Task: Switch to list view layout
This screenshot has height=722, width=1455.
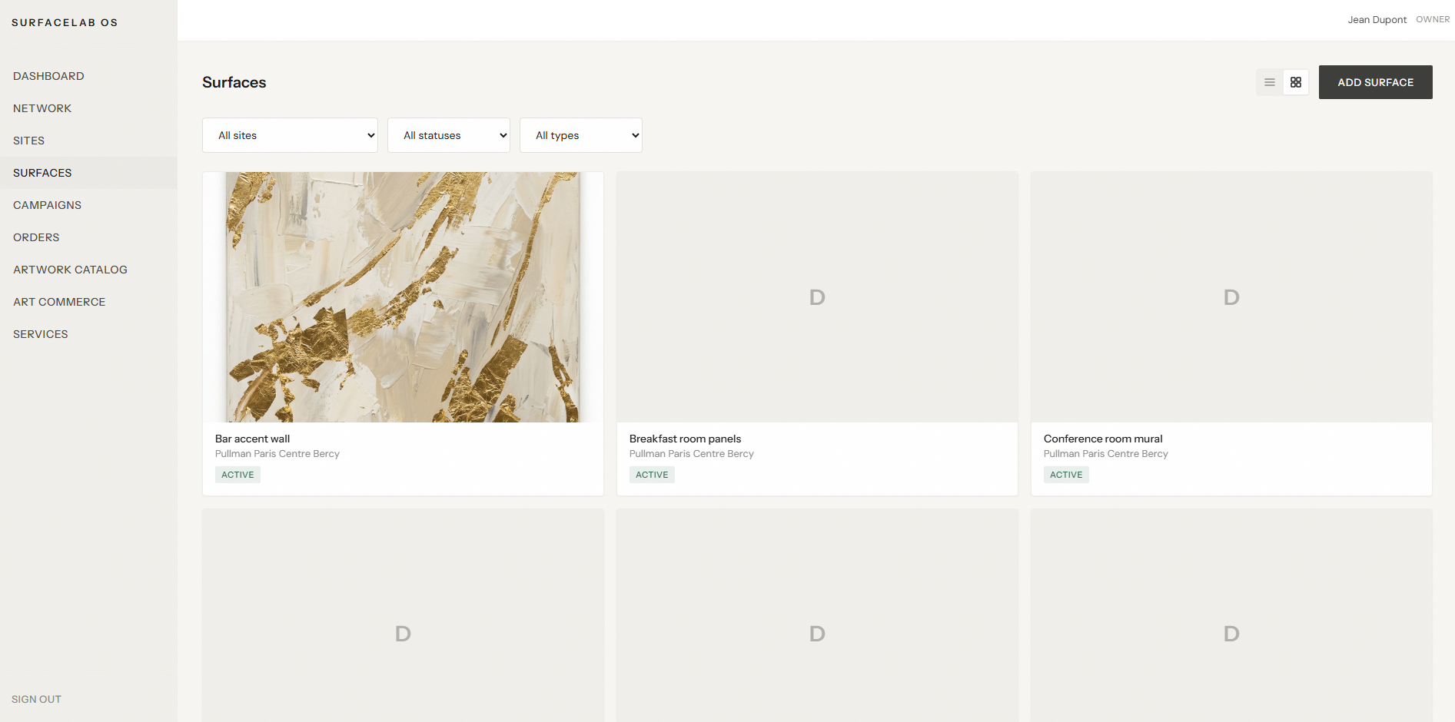Action: click(x=1269, y=82)
